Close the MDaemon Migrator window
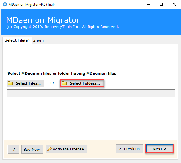Image resolution: width=181 pixels, height=163 pixels. 174,5
